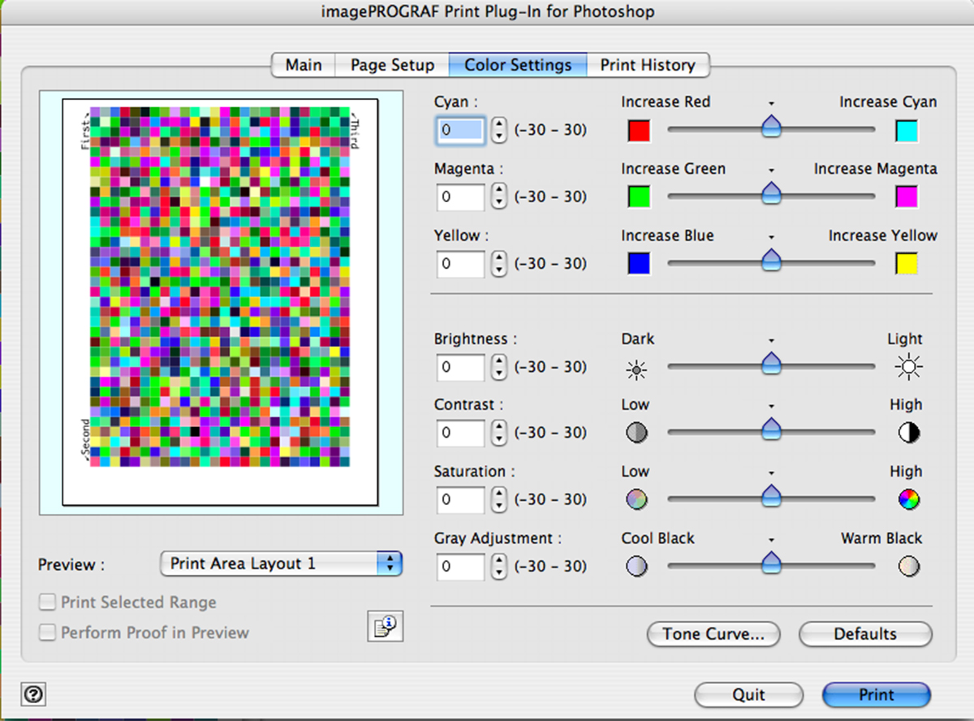
Task: Click the Yellow value stepper arrows
Action: (499, 263)
